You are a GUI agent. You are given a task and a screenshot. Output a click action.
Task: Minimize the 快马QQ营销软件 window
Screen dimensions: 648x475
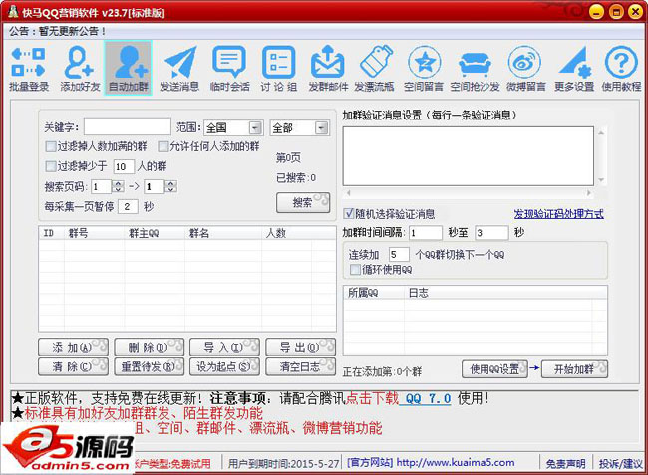596,12
